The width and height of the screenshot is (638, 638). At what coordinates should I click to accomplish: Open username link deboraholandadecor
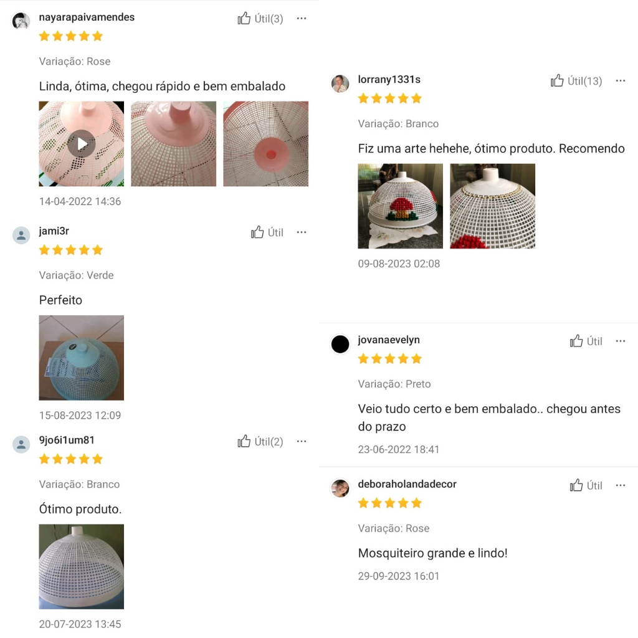pos(407,483)
